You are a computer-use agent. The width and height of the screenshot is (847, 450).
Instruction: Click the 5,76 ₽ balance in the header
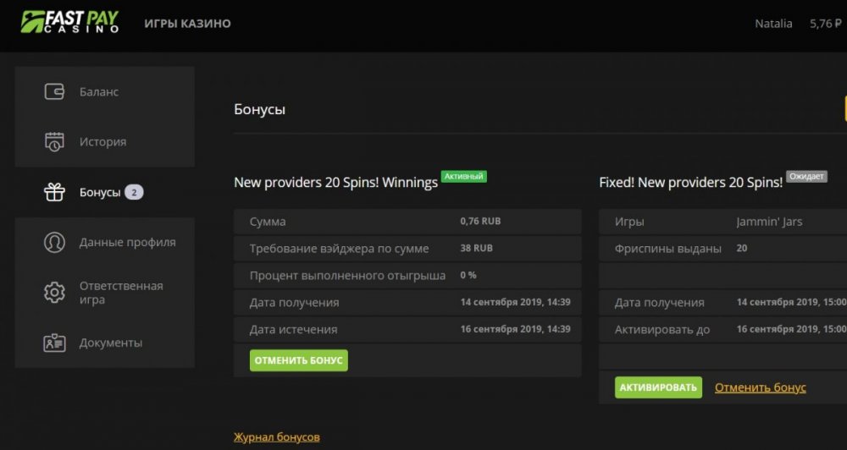click(x=825, y=24)
